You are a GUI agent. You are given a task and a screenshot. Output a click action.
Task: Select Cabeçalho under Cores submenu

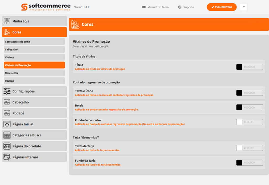click(34, 49)
